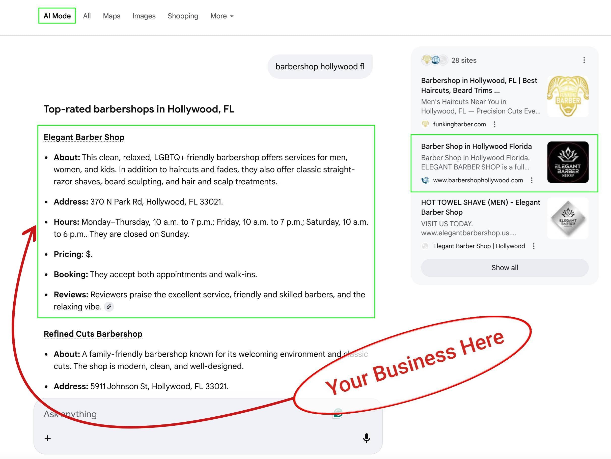Open the Funking Barber logo thumbnail
This screenshot has height=459, width=611.
point(568,96)
